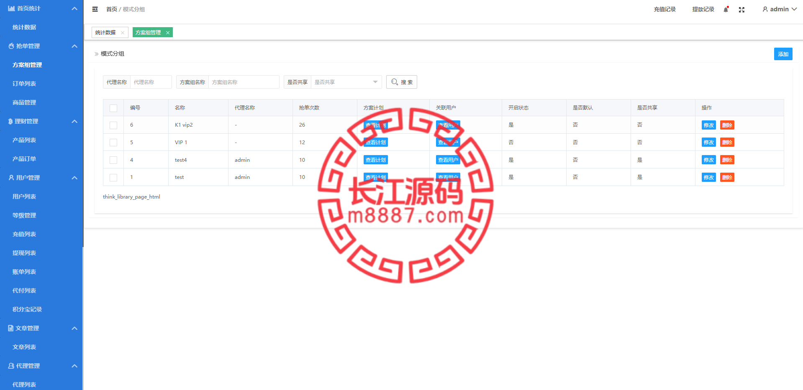
Task: Click 修改 for VIP 1 row
Action: 708,143
